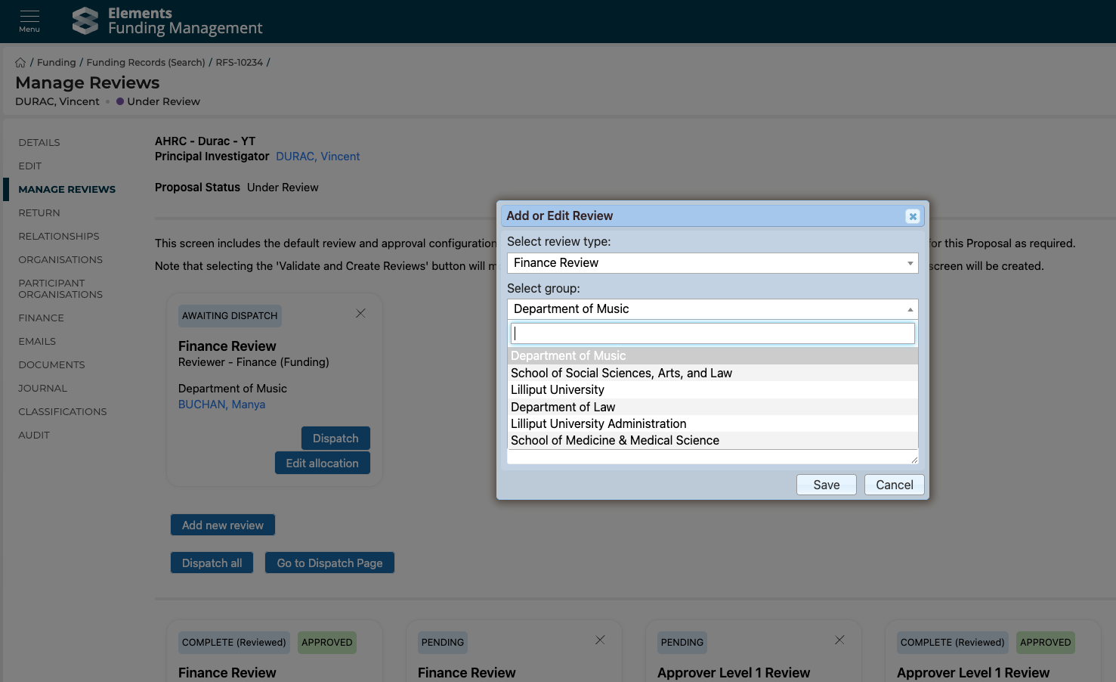Image resolution: width=1116 pixels, height=682 pixels.
Task: Open the BUCHAN, Manya reviewer link
Action: tap(221, 405)
